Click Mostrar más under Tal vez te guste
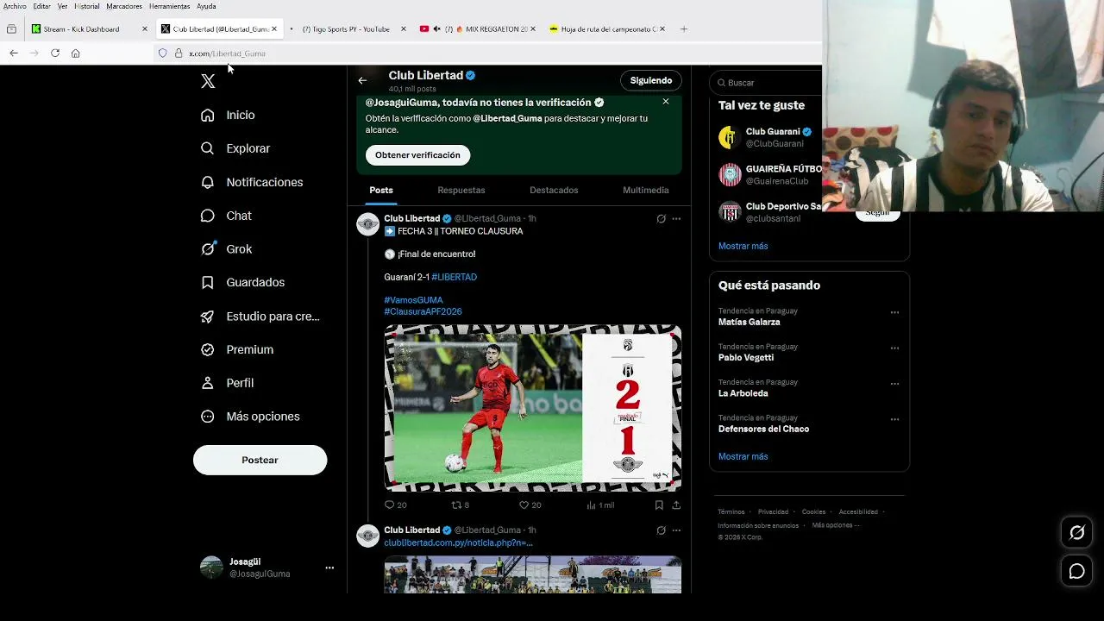Image resolution: width=1104 pixels, height=621 pixels. click(x=743, y=246)
